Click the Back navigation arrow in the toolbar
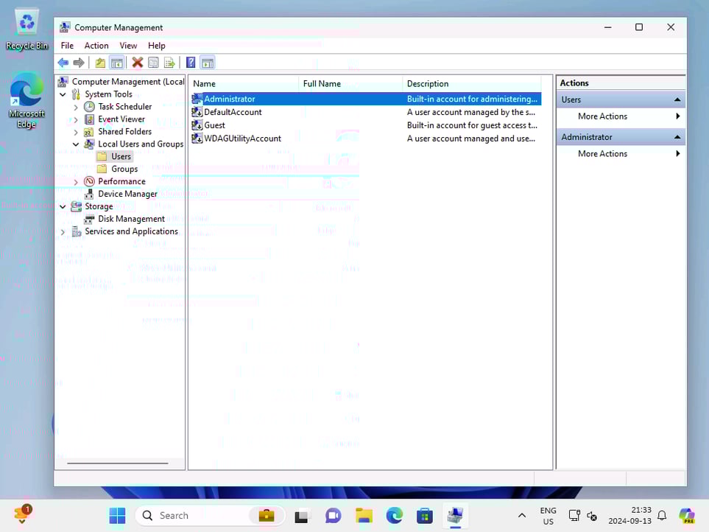 point(63,63)
